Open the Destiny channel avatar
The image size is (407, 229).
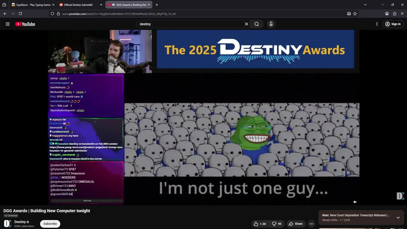point(8,224)
